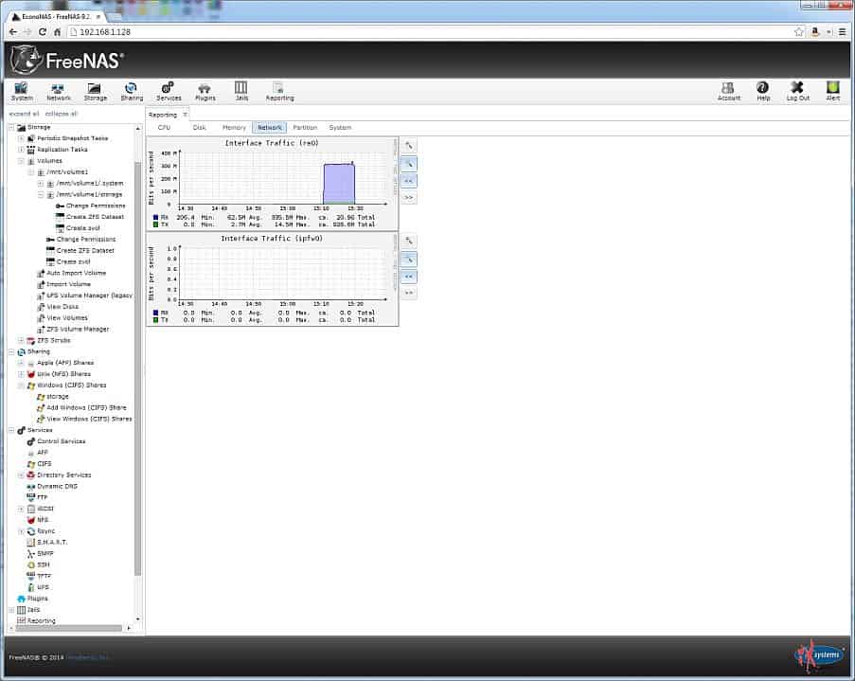Click the FreeNAS logo

[67, 60]
